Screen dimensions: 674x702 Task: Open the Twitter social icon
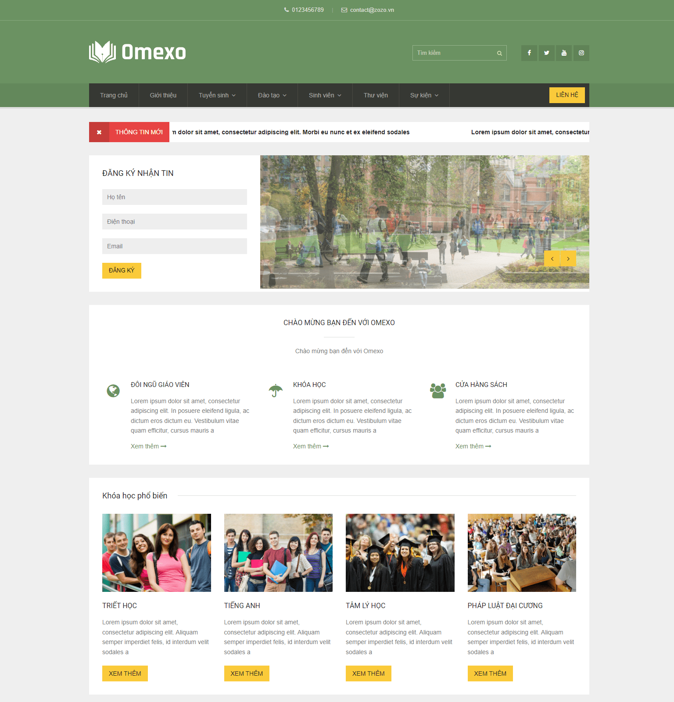tap(546, 53)
